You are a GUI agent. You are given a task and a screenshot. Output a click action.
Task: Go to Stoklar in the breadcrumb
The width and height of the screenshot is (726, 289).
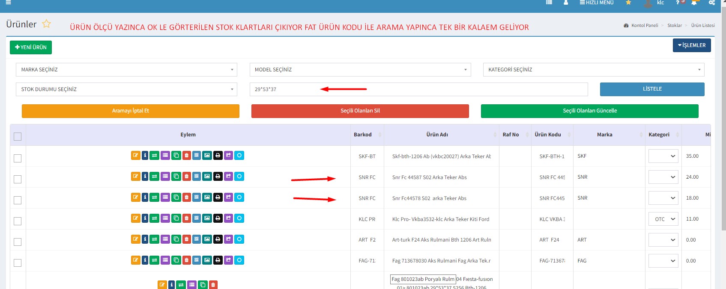click(674, 26)
